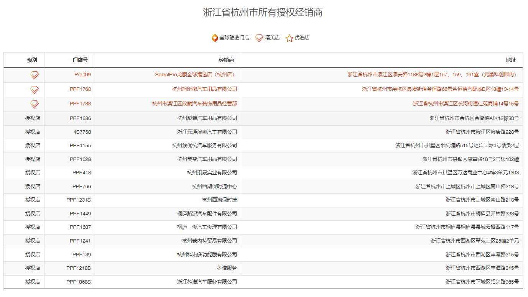
Task: Click the page title 浙江省杭州市所有授权经销商
Action: [263, 13]
